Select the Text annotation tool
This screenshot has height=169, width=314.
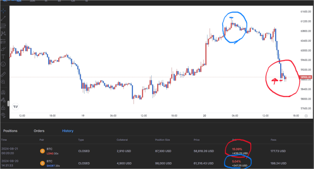(x=3, y=57)
